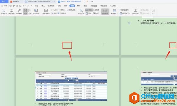Select 页宽 page width view
The width and height of the screenshot is (177, 106).
tap(88, 13)
